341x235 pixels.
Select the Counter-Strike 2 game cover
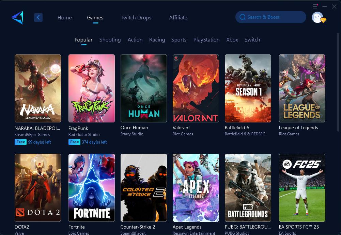click(143, 188)
